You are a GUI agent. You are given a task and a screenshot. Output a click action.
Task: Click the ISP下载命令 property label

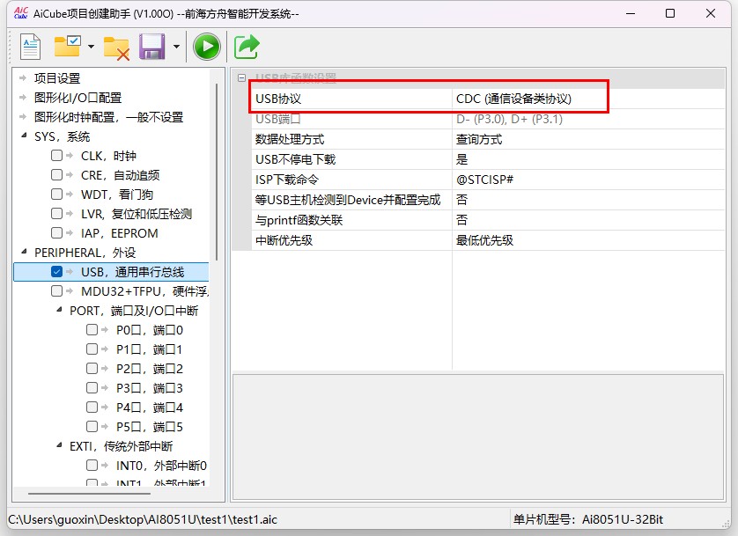[286, 180]
